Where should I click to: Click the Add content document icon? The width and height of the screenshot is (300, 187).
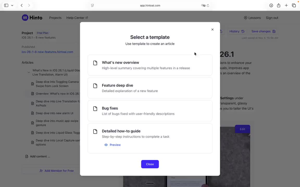point(27,156)
